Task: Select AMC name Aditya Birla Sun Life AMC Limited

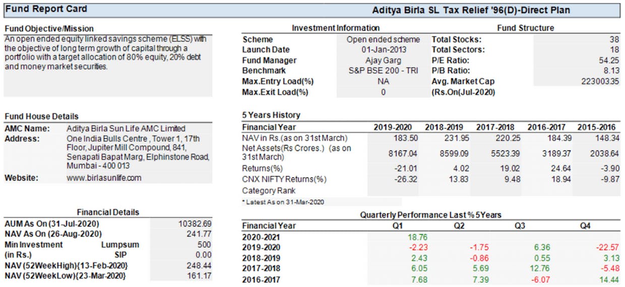Action: pos(126,128)
